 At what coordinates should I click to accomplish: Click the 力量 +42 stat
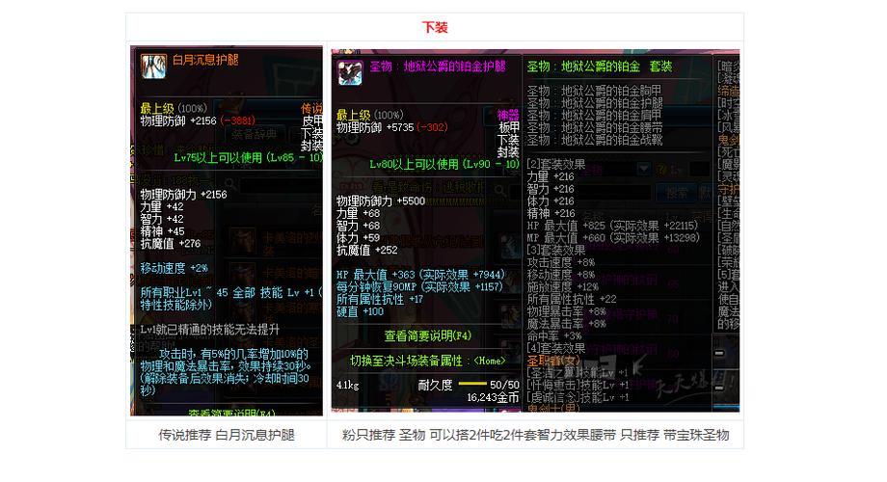pos(162,206)
